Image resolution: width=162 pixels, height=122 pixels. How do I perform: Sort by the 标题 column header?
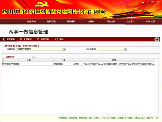click(29, 60)
